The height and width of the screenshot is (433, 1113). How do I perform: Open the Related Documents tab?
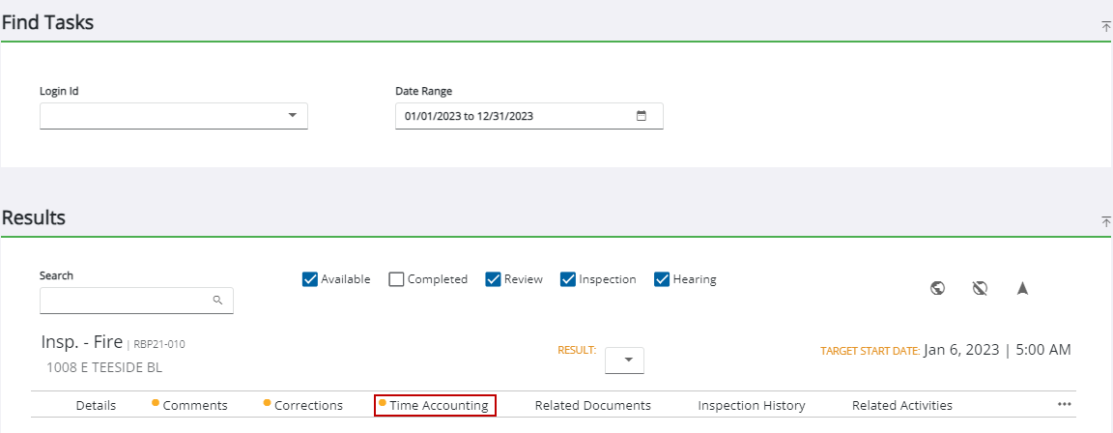(592, 405)
